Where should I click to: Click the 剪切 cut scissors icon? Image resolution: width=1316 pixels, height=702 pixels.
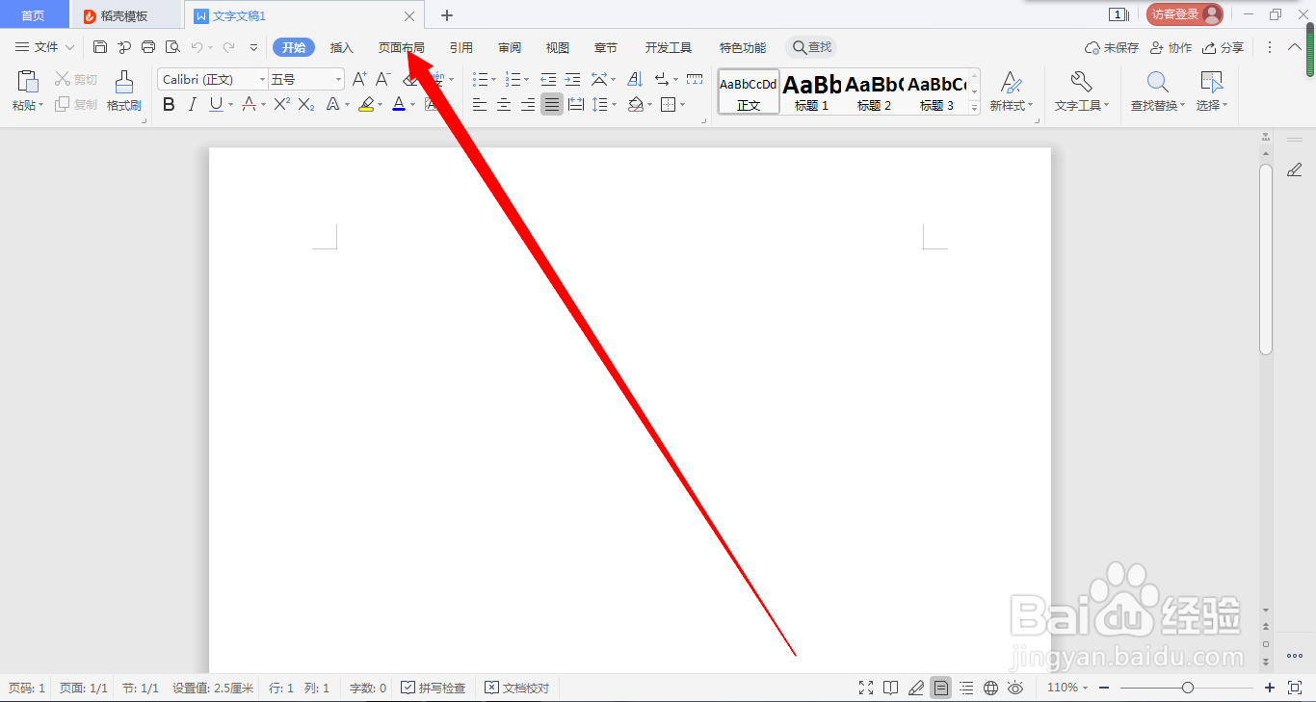pos(64,79)
